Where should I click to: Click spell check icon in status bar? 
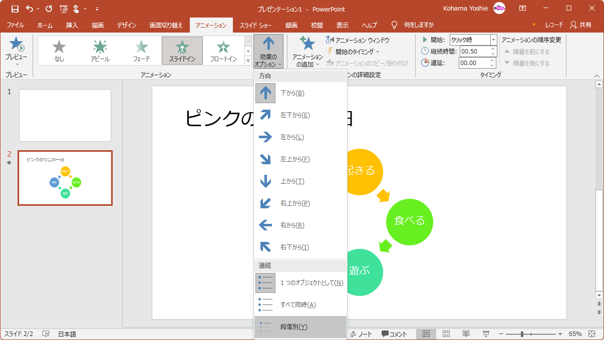46,334
